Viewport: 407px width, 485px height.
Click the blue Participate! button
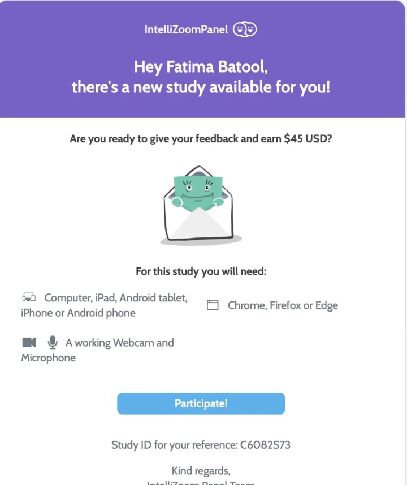(201, 403)
